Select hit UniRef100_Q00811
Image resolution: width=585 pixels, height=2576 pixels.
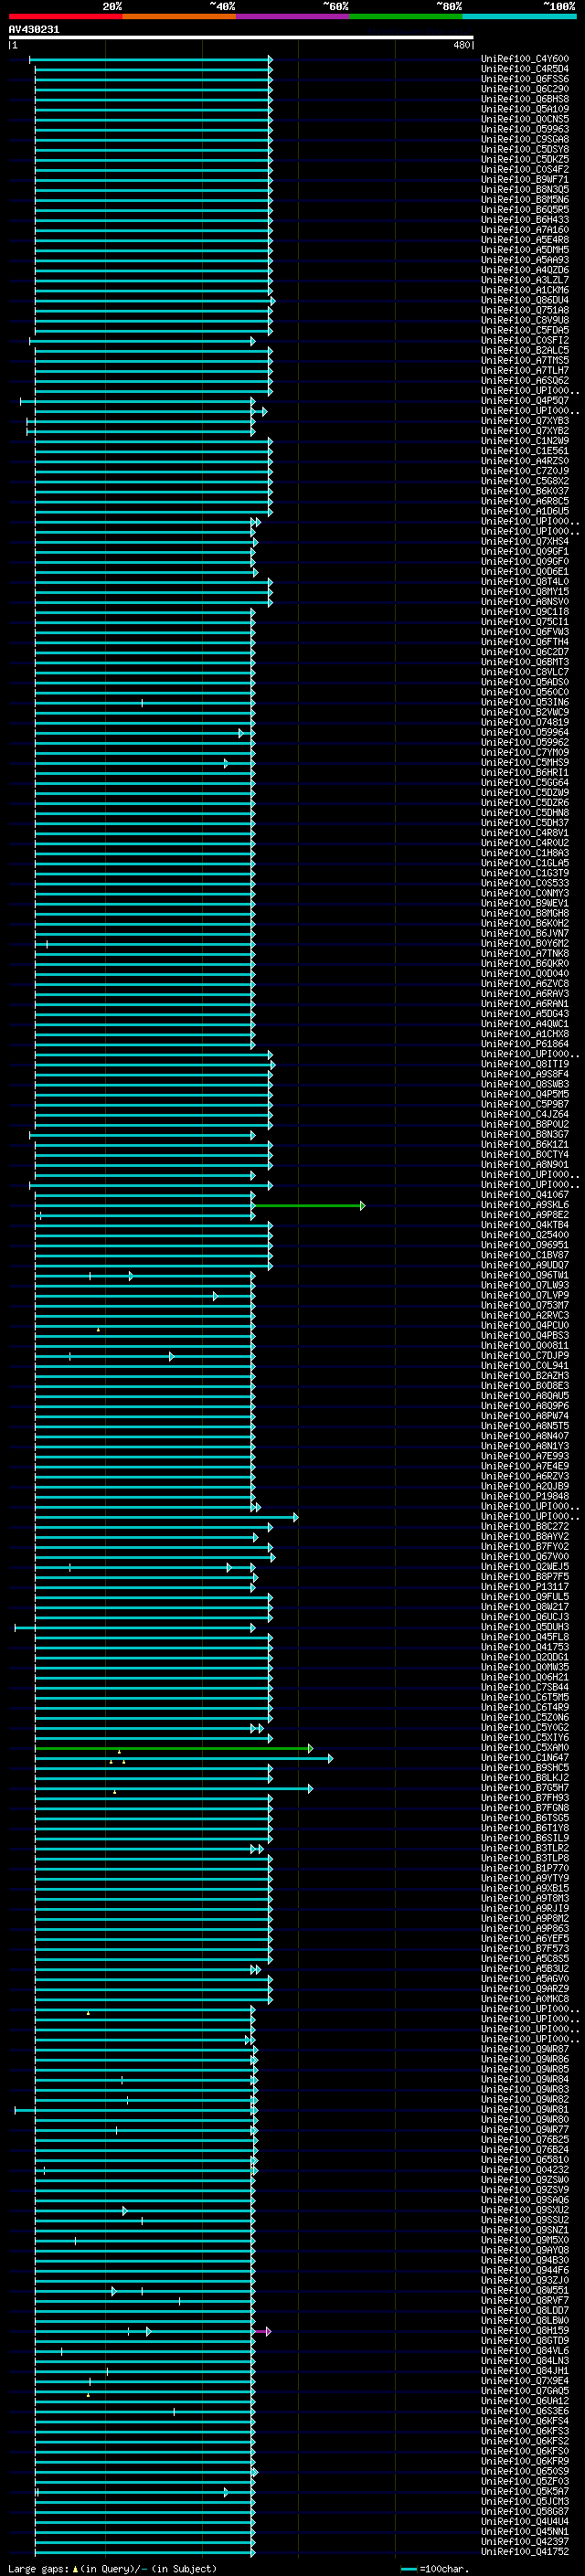[x=525, y=1346]
